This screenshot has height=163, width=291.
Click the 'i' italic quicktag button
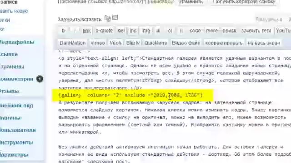(75, 31)
